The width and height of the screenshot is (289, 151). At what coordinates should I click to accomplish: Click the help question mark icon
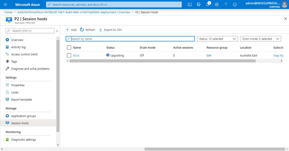[226, 4]
